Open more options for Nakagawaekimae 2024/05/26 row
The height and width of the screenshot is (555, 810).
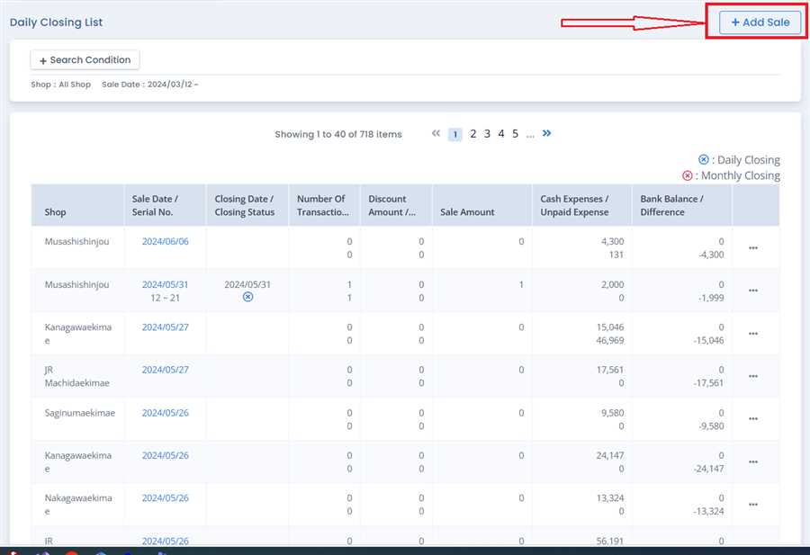[x=753, y=505]
